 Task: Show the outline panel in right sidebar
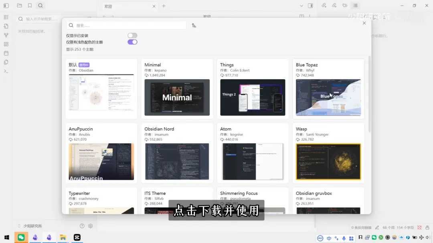coord(355,6)
